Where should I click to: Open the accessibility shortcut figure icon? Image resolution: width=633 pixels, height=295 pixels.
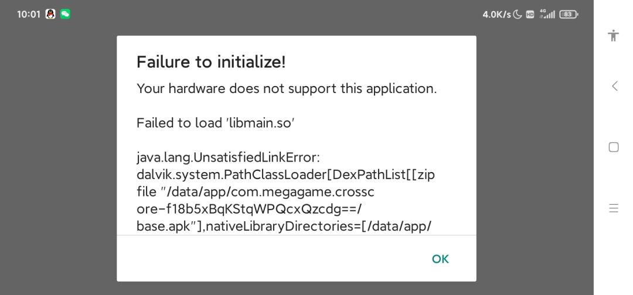[x=614, y=36]
